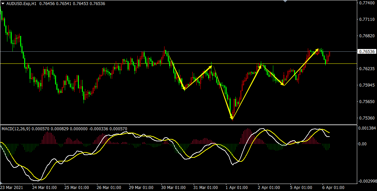Click the triangle icon beside AUDUSD.Exp,H1

pos(3,3)
